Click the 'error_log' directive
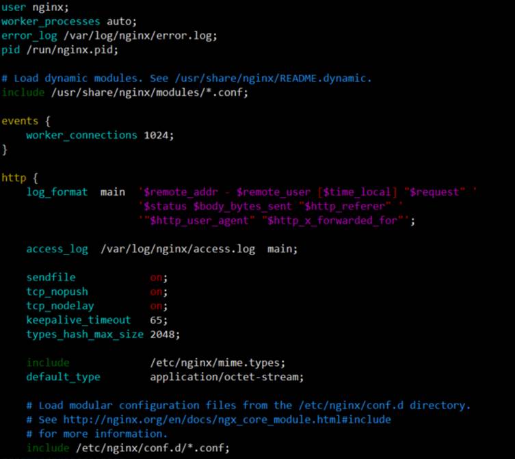 tap(29, 36)
